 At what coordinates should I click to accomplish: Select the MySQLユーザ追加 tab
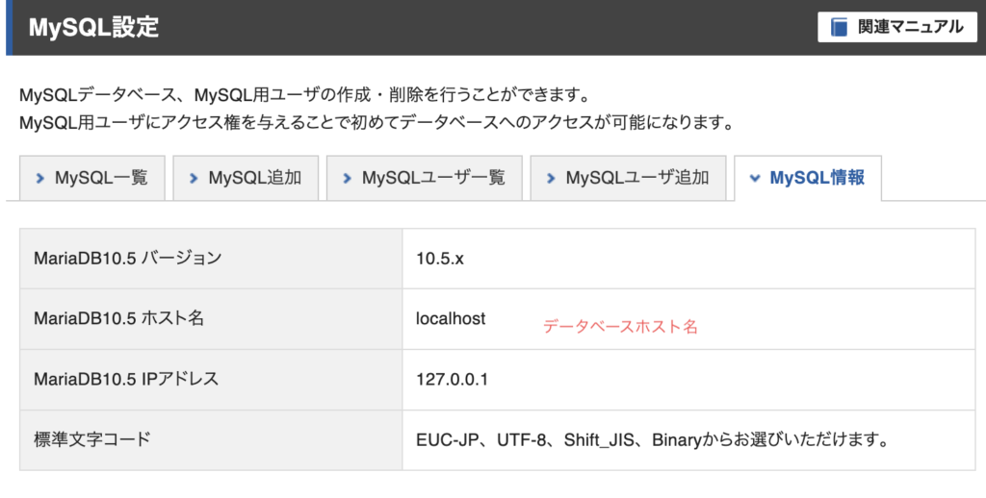(628, 178)
